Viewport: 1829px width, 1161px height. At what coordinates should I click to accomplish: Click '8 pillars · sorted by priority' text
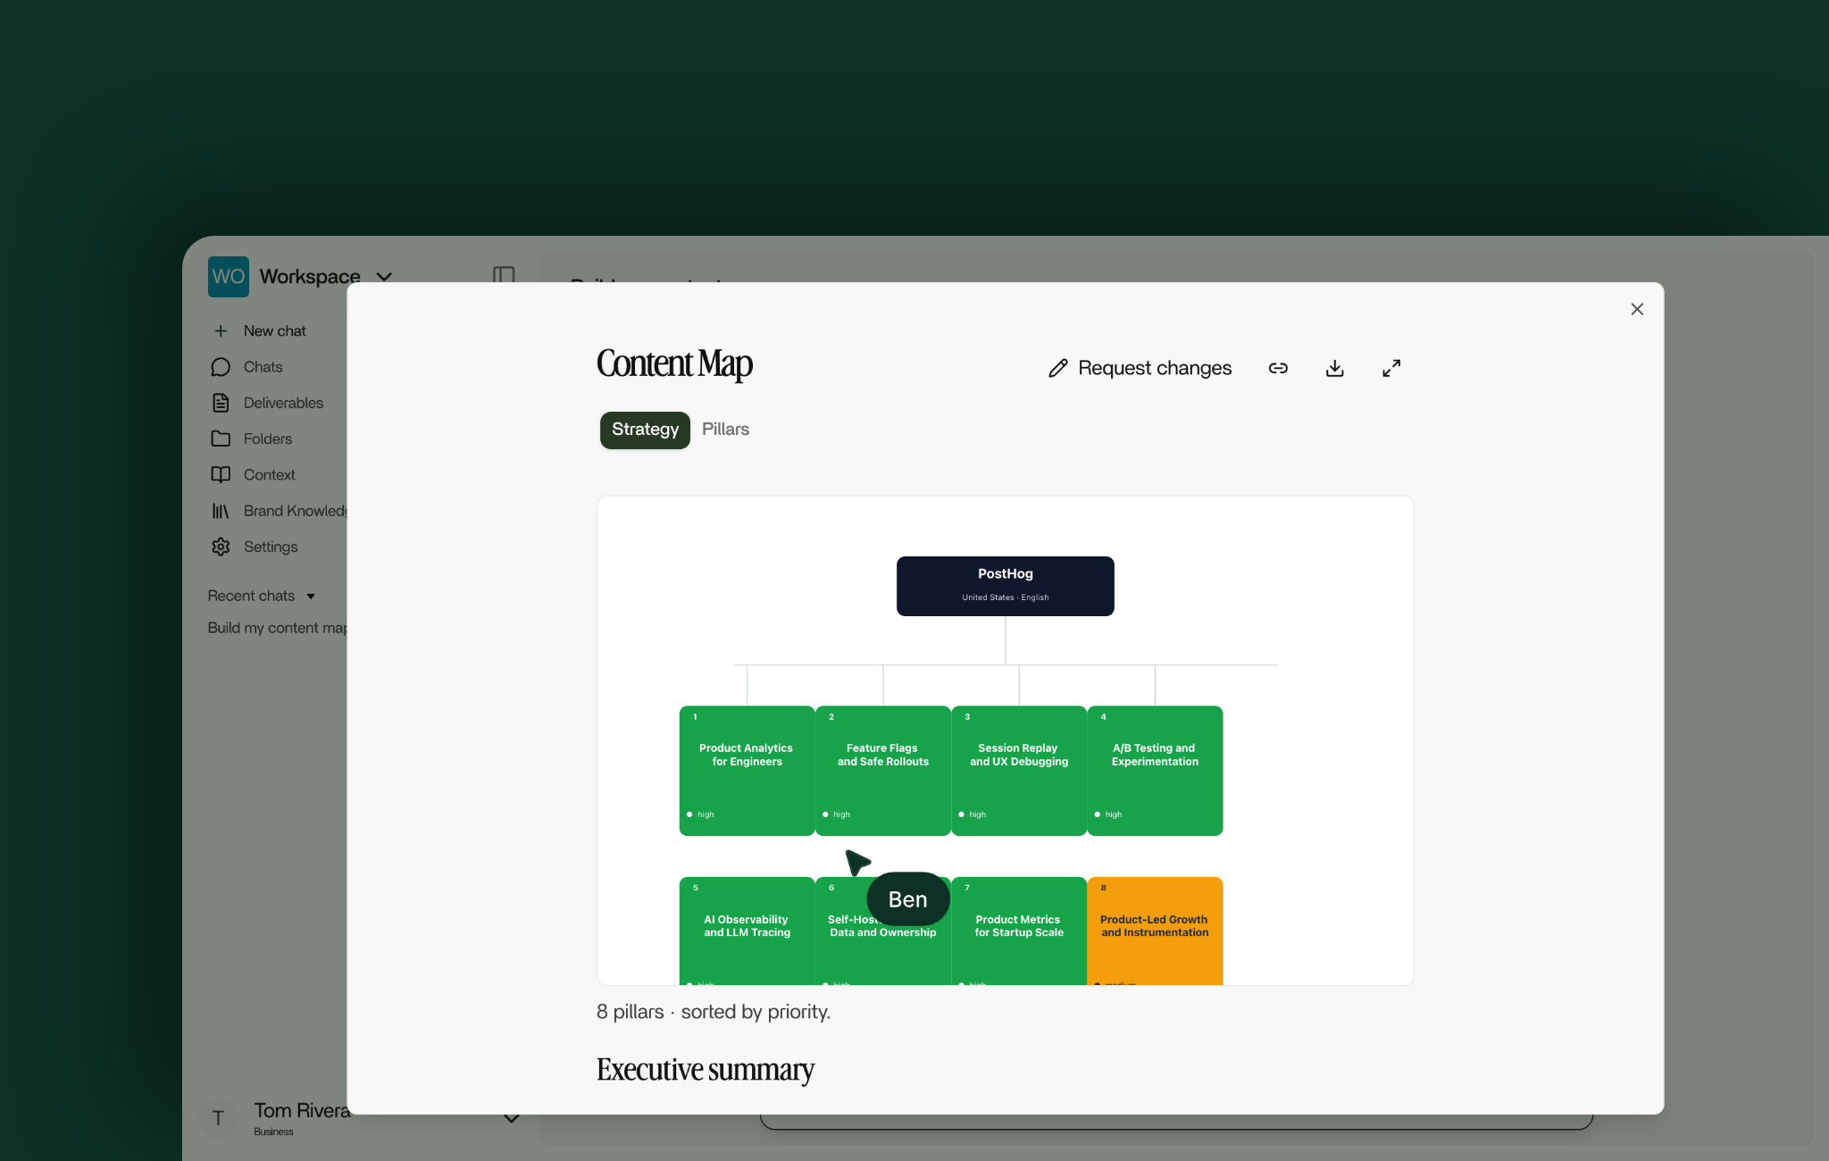pyautogui.click(x=713, y=1012)
